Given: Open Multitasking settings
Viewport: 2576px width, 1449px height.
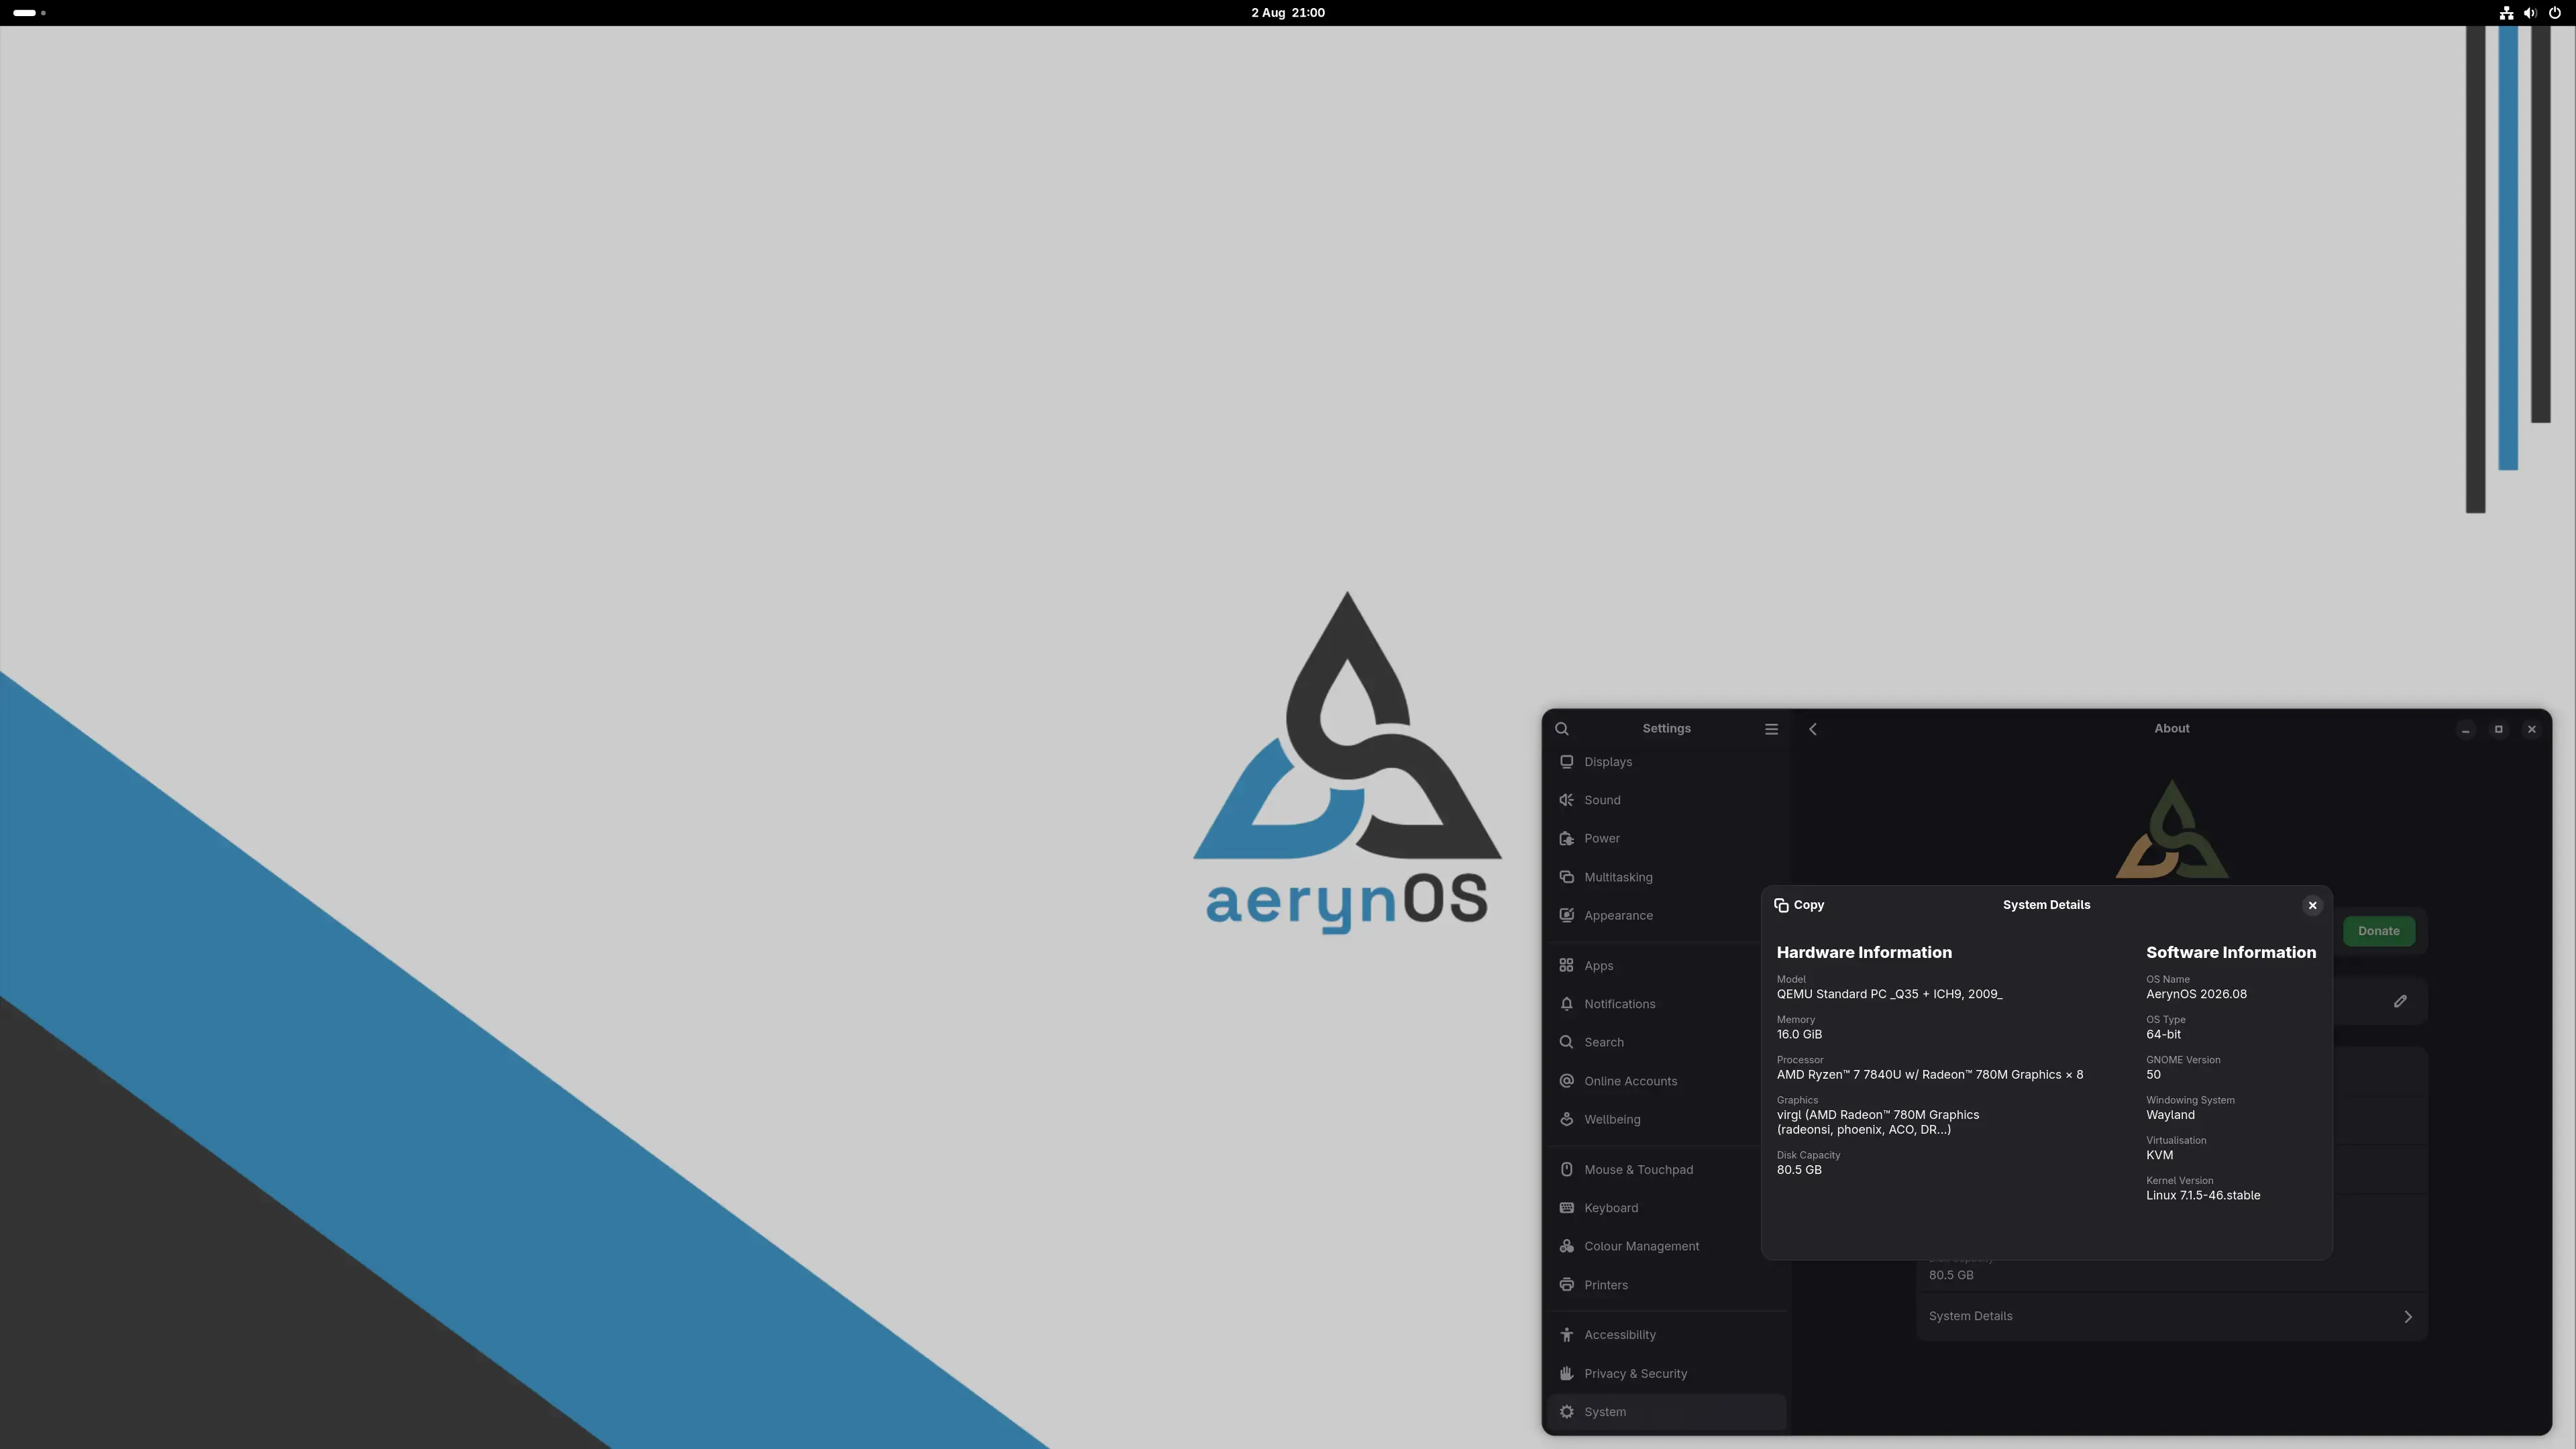Looking at the screenshot, I should tap(1667, 877).
